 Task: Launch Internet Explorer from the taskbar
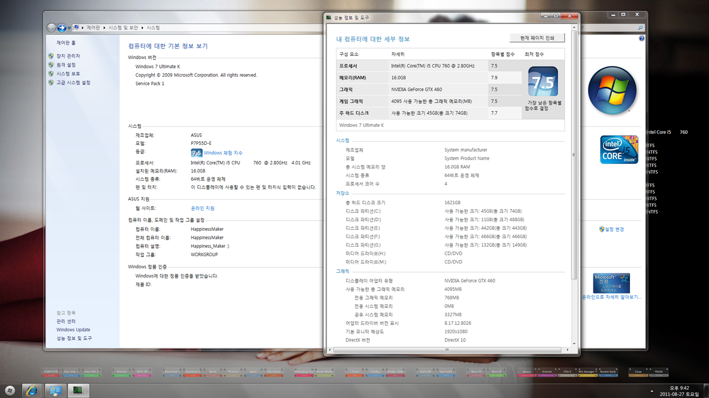pyautogui.click(x=32, y=390)
